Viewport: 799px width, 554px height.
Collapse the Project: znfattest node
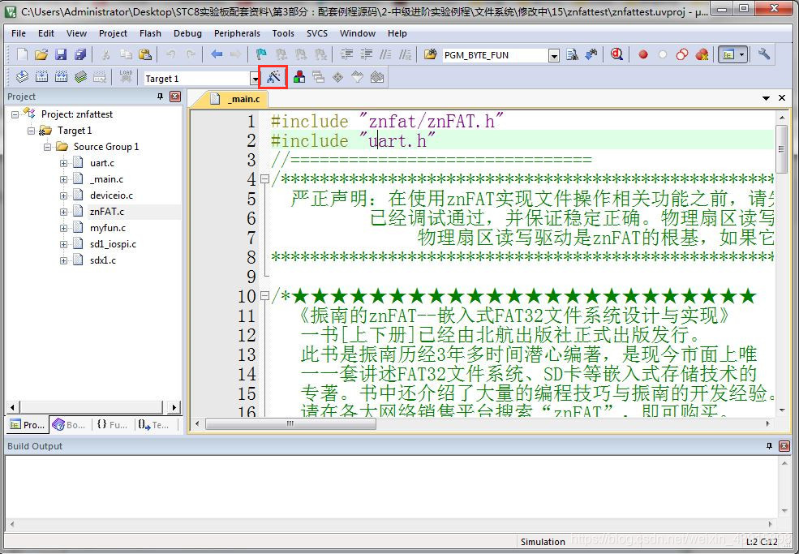coord(15,114)
